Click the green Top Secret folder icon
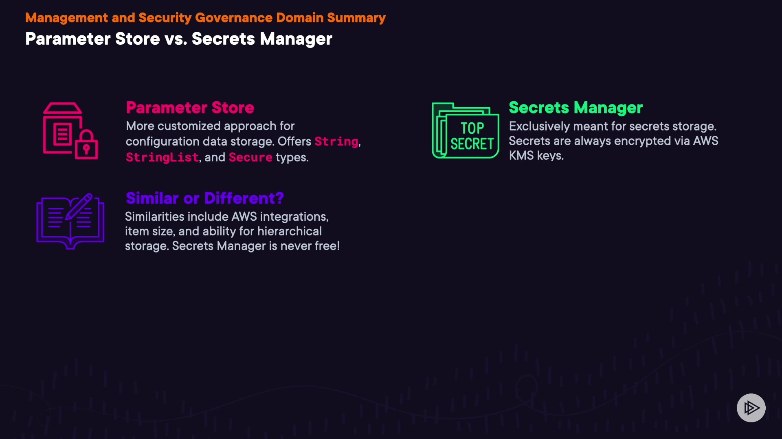Viewport: 782px width, 439px height. 465,130
